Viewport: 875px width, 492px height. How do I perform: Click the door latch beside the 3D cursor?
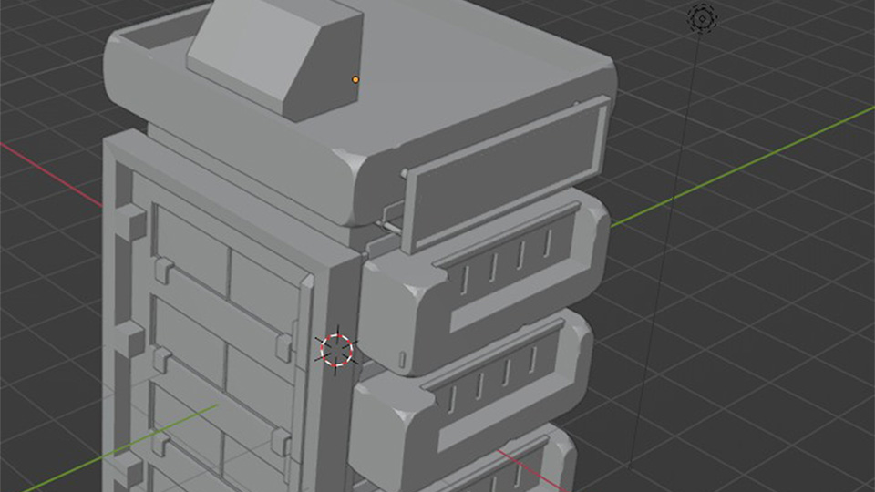coord(284,348)
